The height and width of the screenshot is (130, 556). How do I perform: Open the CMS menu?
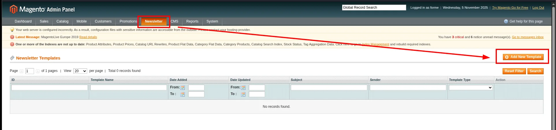click(174, 21)
